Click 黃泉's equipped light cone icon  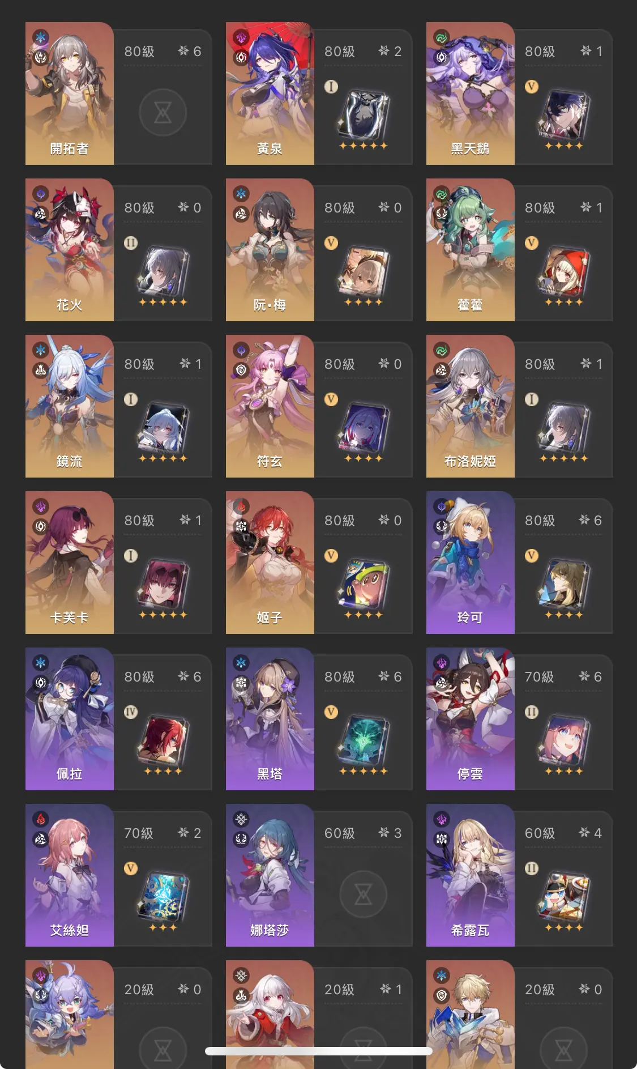pyautogui.click(x=363, y=114)
